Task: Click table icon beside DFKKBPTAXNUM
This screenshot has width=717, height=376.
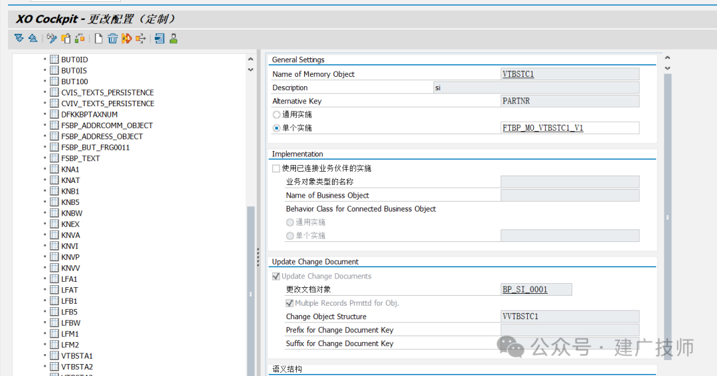Action: tap(54, 114)
